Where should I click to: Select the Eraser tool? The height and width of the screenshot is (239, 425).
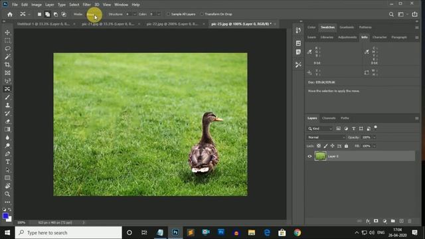7,121
